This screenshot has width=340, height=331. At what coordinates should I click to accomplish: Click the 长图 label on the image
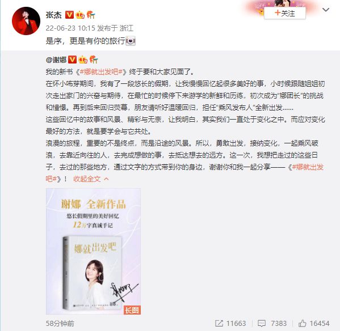132,310
